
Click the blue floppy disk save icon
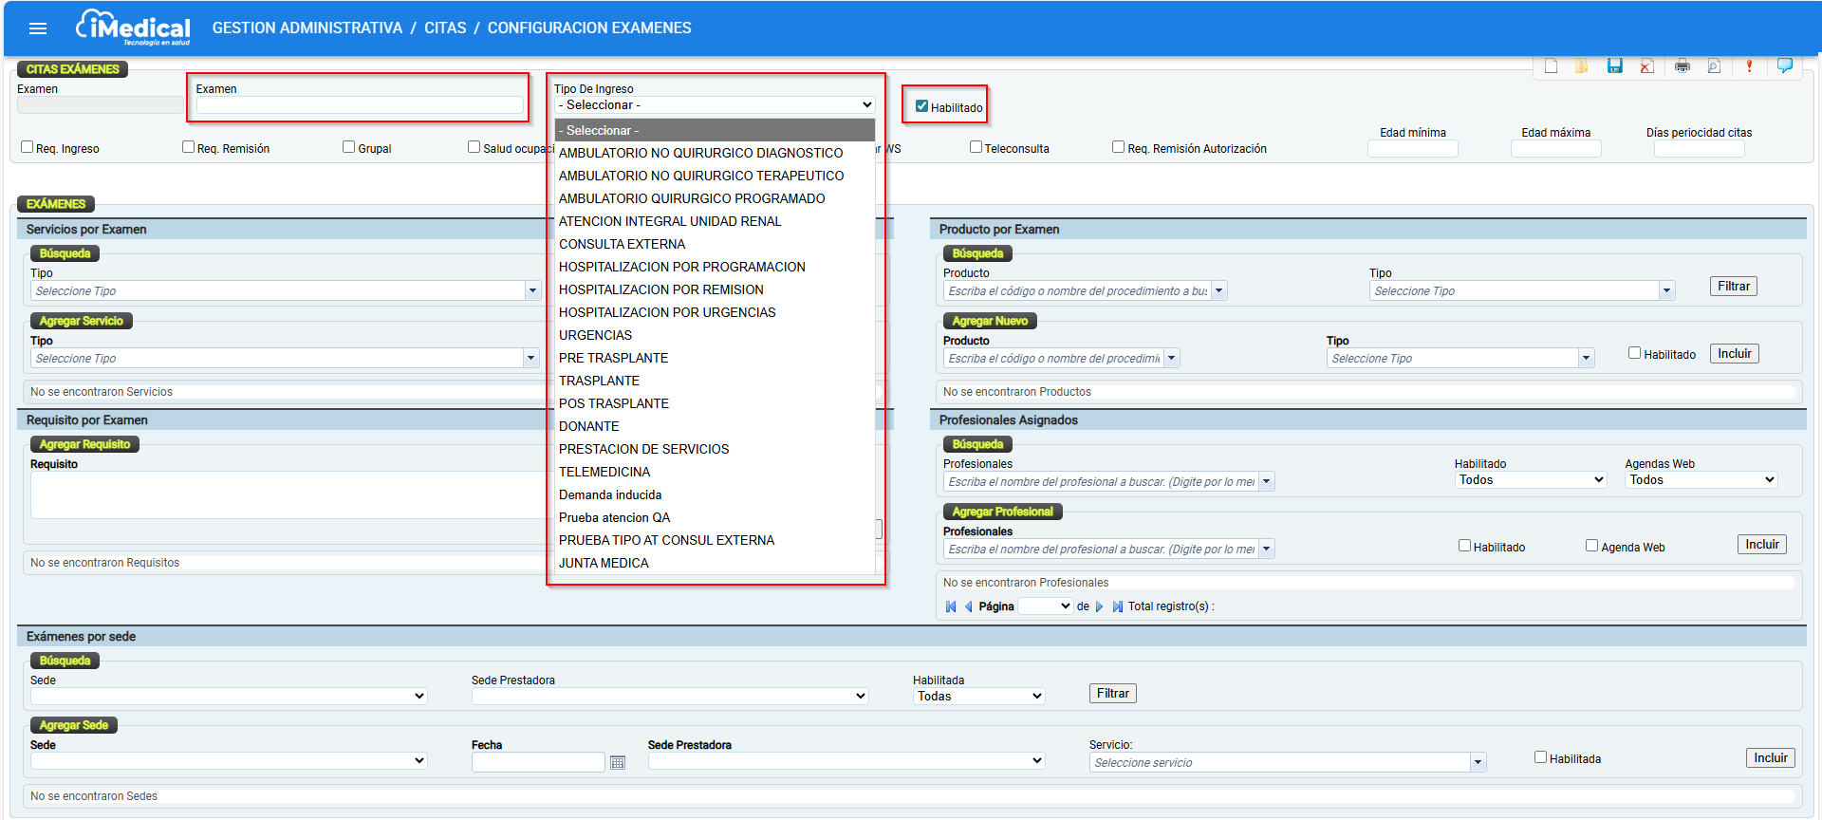pyautogui.click(x=1614, y=66)
